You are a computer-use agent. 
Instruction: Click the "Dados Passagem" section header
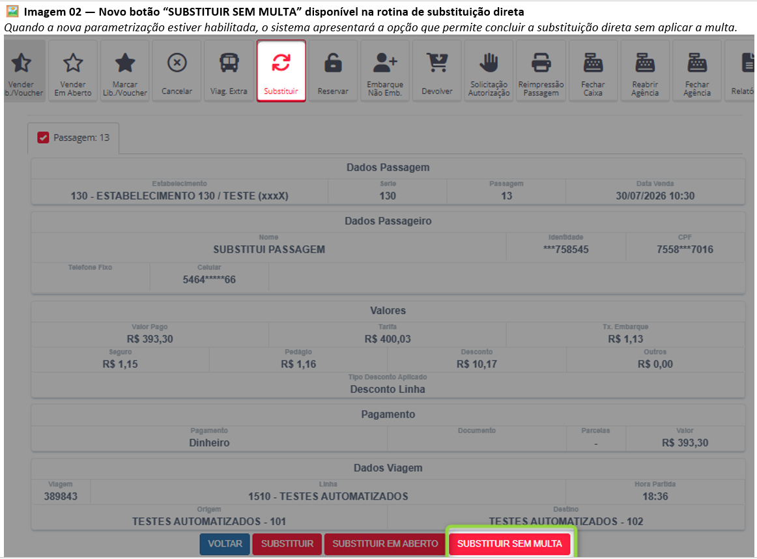[x=388, y=167]
